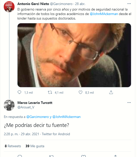Click @Garcimonero in the reply-to line
This screenshot has height=157, width=137.
38,117
